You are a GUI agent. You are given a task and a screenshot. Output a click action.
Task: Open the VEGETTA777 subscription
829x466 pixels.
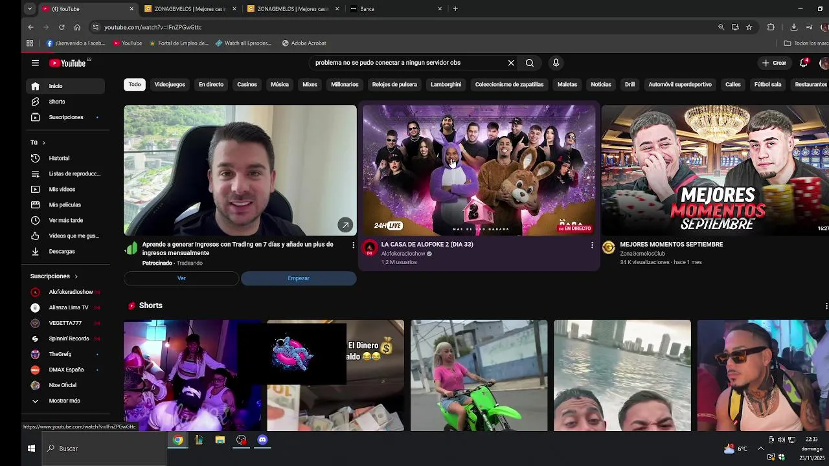(65, 323)
